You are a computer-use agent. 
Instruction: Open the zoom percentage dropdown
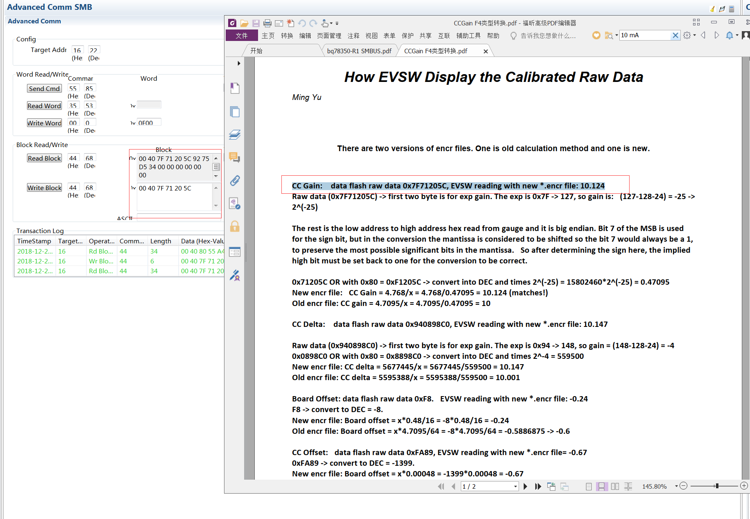[x=676, y=486]
